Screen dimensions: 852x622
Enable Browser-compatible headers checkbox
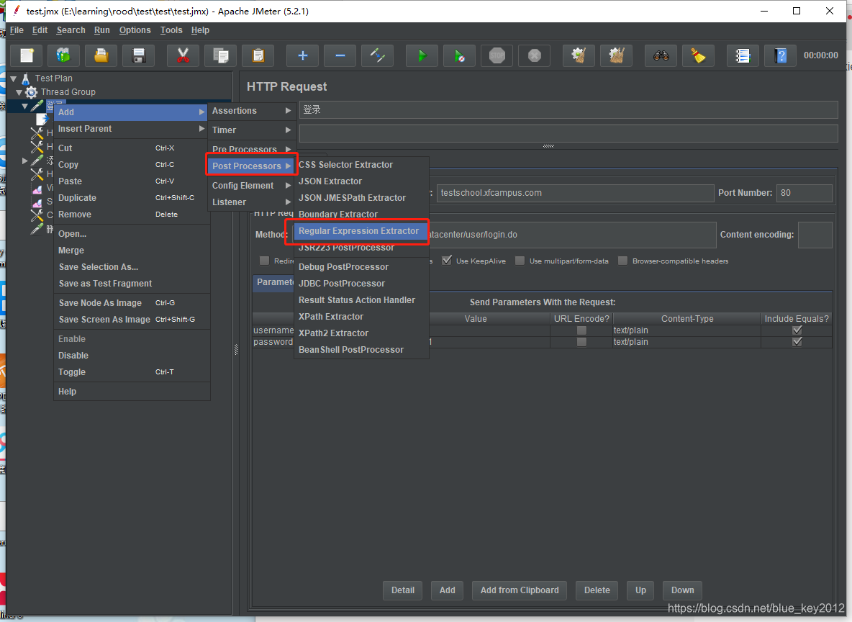pos(622,261)
